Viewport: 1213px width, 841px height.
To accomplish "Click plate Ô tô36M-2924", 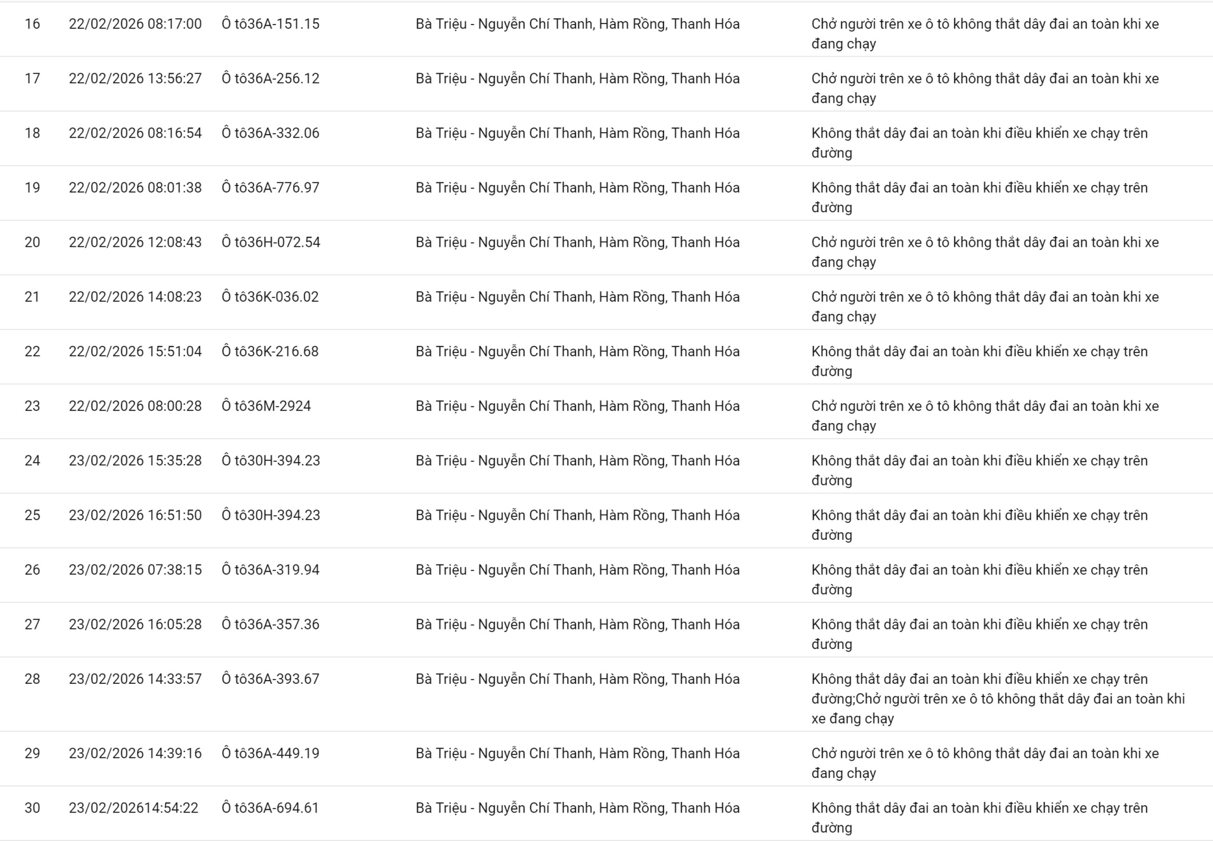I will tap(266, 406).
